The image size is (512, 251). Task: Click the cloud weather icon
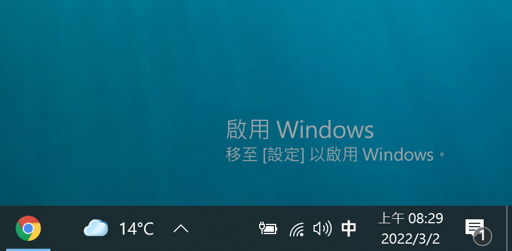[x=96, y=228]
